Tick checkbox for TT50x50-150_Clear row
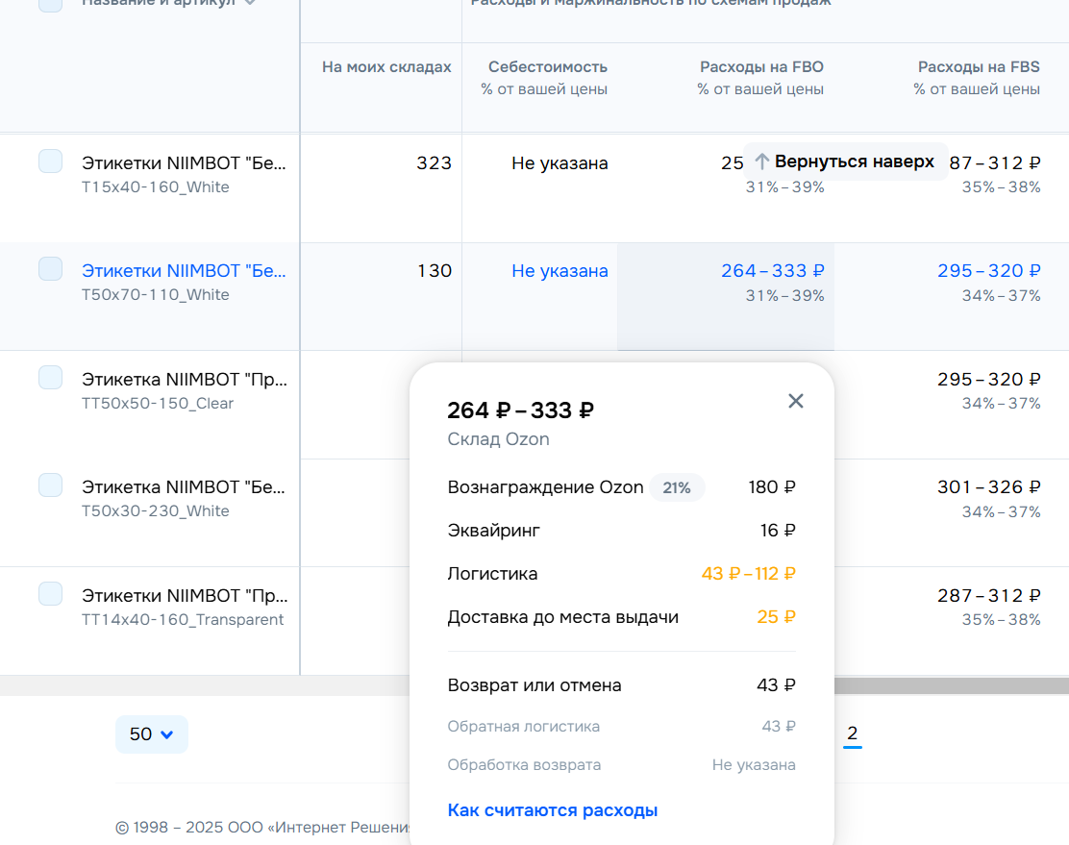The image size is (1069, 845). pyautogui.click(x=50, y=377)
